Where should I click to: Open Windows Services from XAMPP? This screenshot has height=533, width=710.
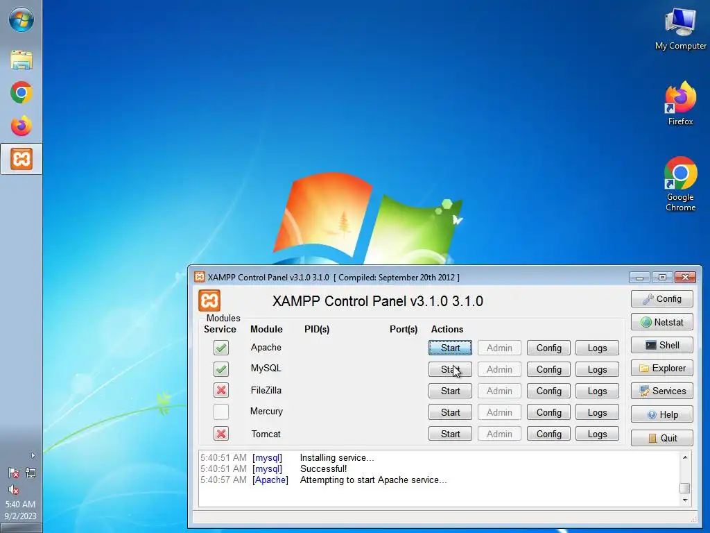(662, 391)
